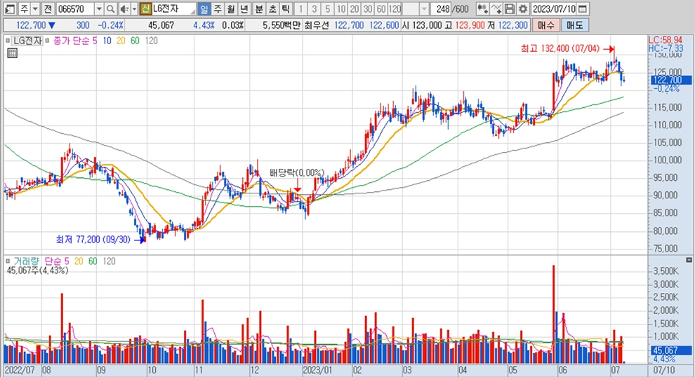Open the calendar date picker icon
The height and width of the screenshot is (377, 695).
coord(583,9)
